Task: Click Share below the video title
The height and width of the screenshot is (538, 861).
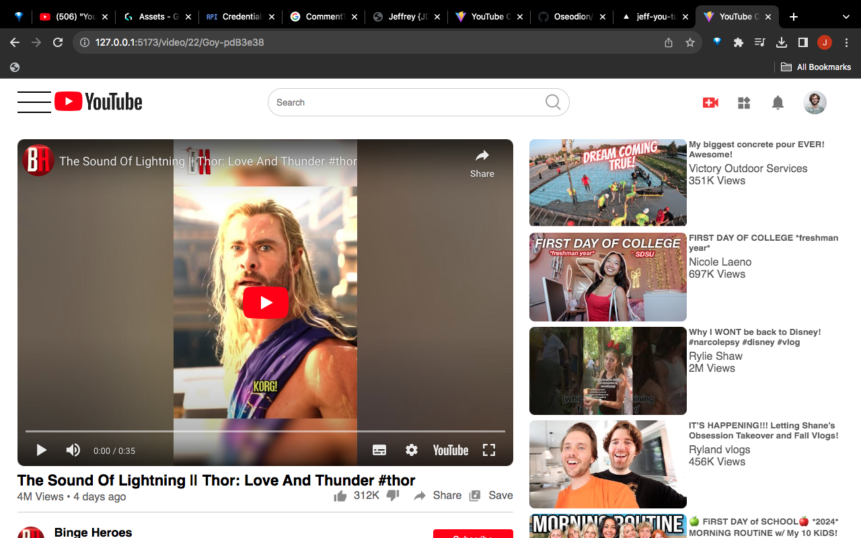Action: point(437,496)
